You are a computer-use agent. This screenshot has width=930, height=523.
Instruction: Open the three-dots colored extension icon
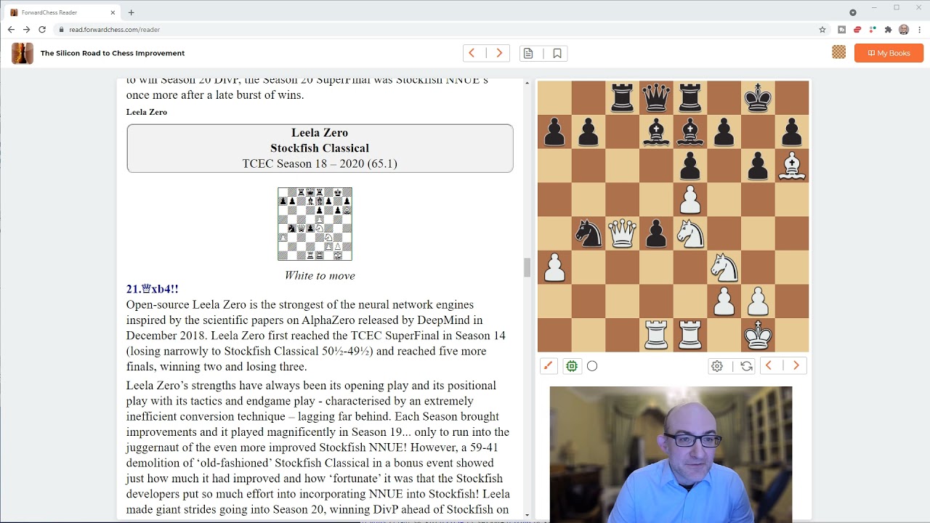click(873, 30)
